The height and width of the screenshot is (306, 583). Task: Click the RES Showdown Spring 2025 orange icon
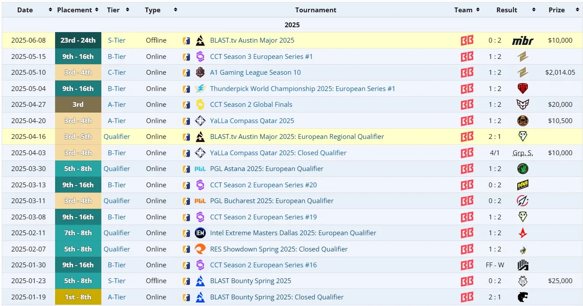(200, 249)
